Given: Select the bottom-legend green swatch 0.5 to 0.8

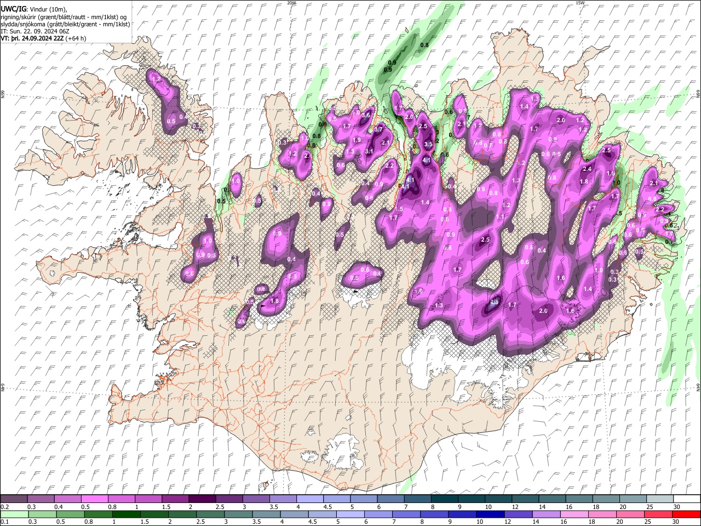Looking at the screenshot, I should 70,514.
